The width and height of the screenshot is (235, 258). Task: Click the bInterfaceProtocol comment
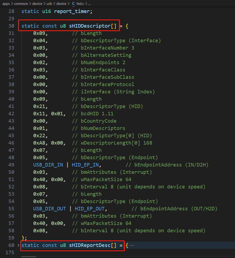[103, 84]
